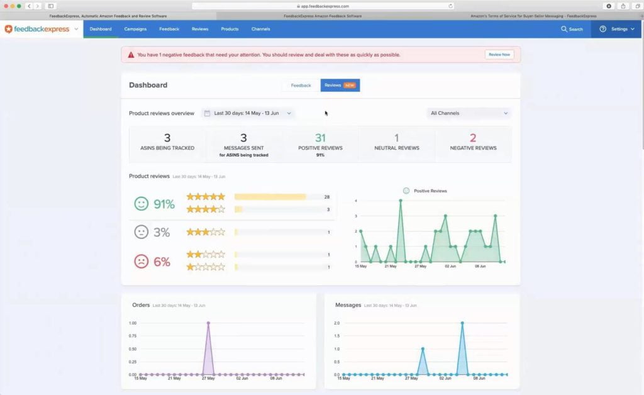Viewport: 644px width, 395px height.
Task: Click the 3% neutral percentage text
Action: [x=162, y=232]
